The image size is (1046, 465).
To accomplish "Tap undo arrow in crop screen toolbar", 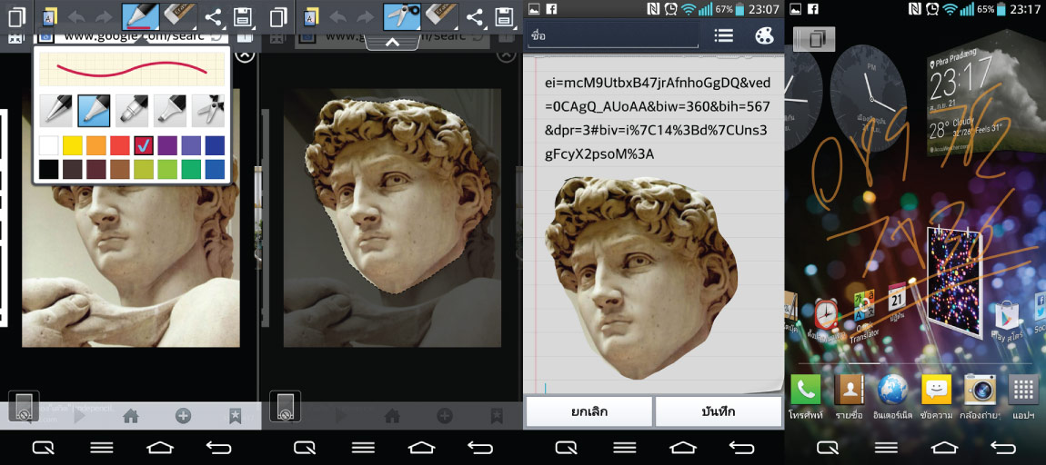I will pyautogui.click(x=338, y=16).
